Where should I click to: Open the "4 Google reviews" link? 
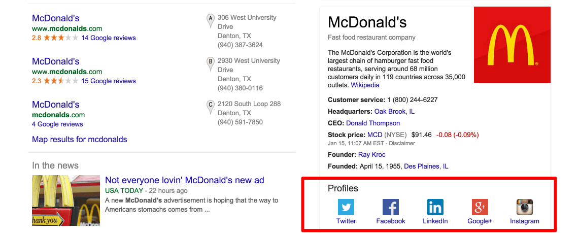[57, 124]
